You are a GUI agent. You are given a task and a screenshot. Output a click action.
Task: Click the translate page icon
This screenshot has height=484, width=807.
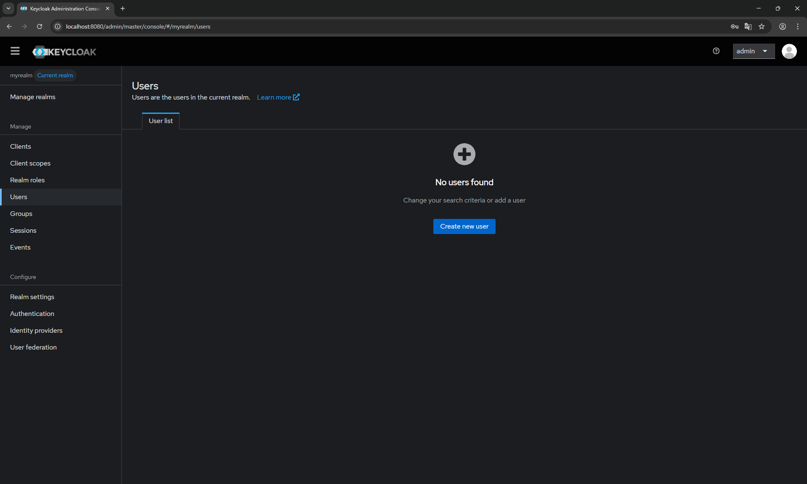click(x=748, y=26)
